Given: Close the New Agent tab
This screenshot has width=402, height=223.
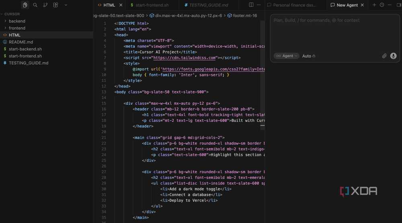Looking at the screenshot, I should point(362,5).
